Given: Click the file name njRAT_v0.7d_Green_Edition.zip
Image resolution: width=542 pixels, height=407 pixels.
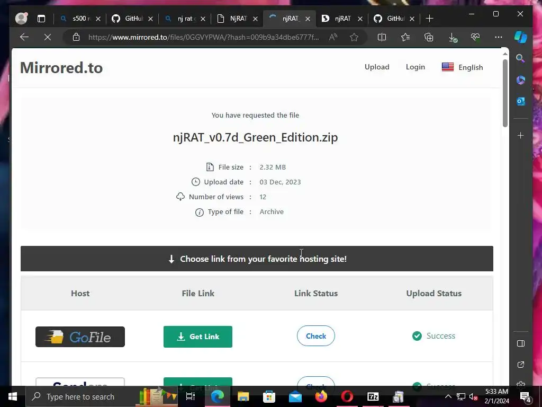Looking at the screenshot, I should (x=256, y=137).
